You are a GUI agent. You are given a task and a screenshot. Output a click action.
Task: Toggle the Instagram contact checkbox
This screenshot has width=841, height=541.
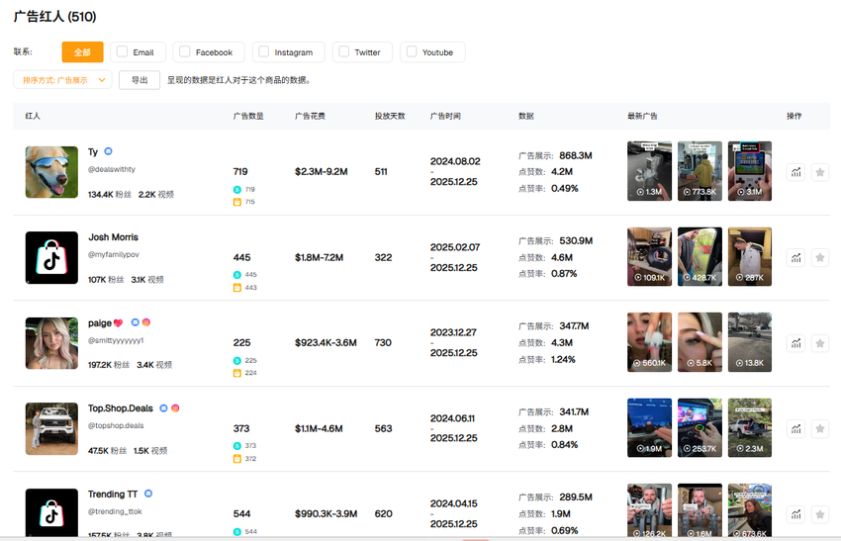(x=263, y=52)
